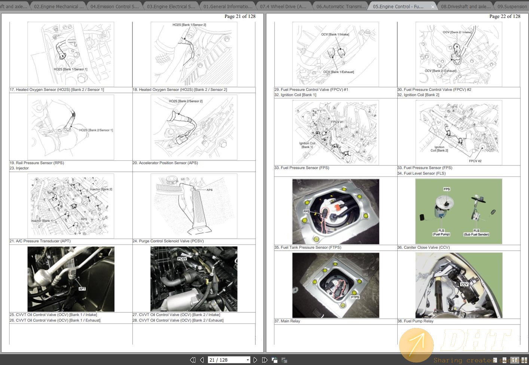Jump to the last page

[x=264, y=360]
